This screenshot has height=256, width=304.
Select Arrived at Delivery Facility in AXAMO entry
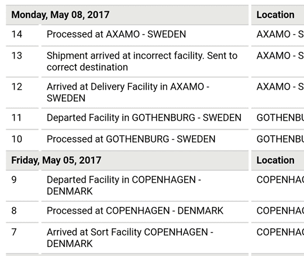(x=128, y=92)
